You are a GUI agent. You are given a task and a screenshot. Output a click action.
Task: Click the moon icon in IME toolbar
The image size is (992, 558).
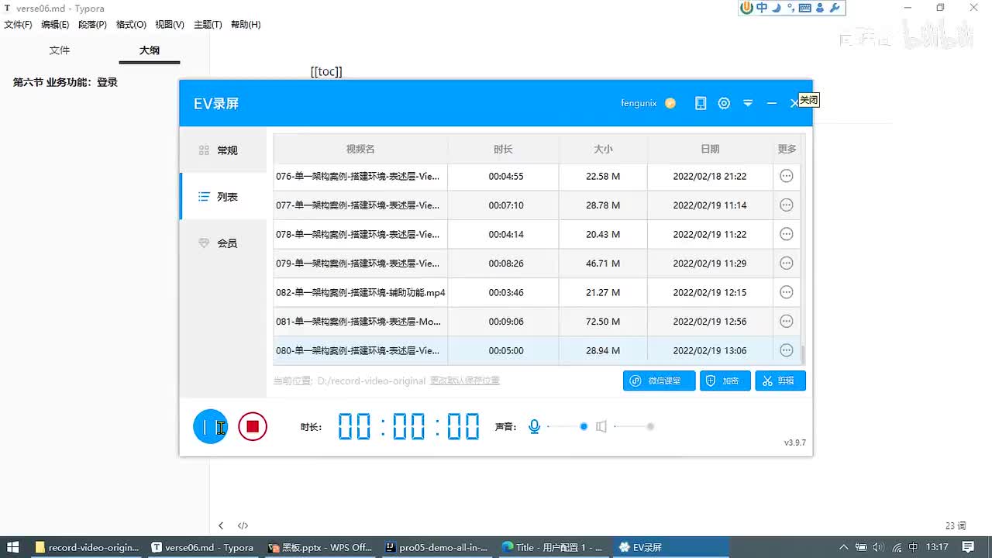click(777, 8)
